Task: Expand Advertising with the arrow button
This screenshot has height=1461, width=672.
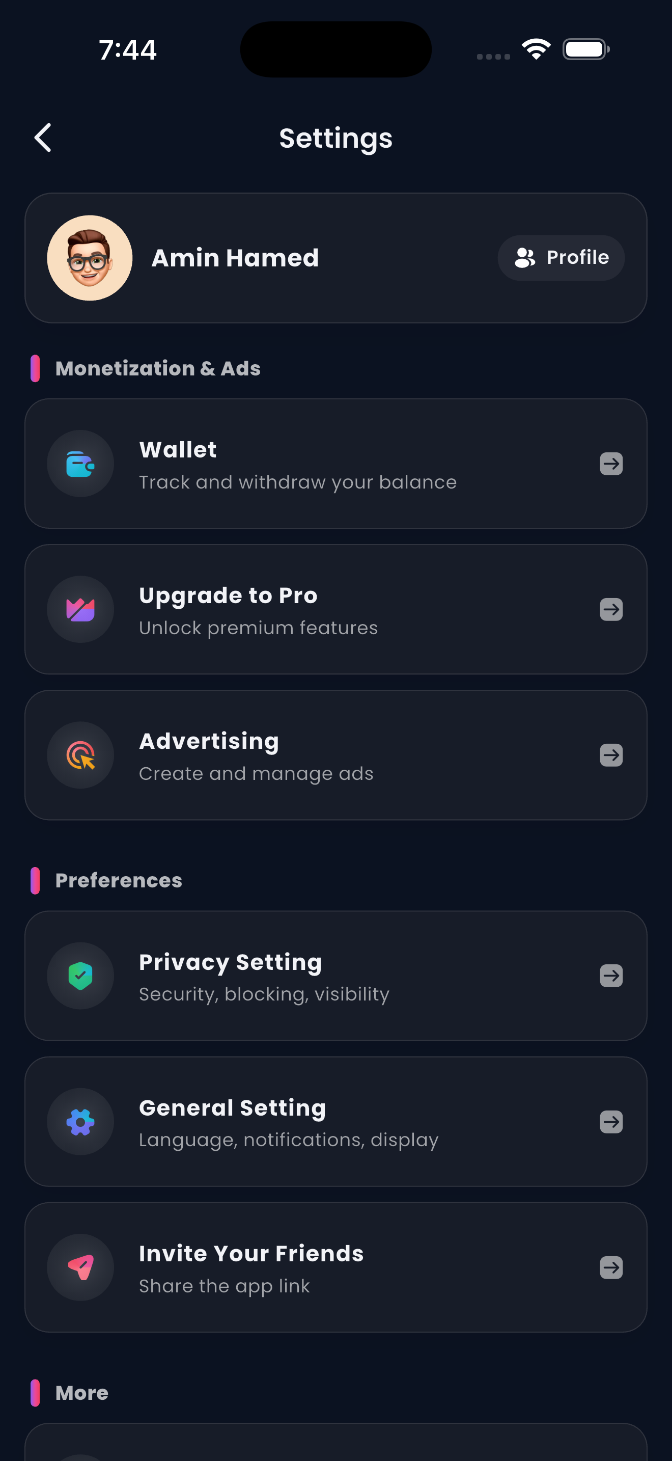Action: click(x=611, y=755)
